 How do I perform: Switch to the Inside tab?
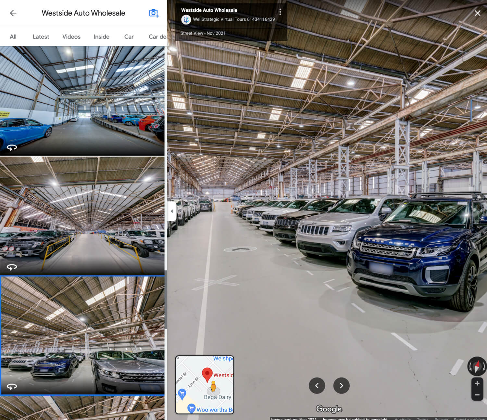point(101,36)
